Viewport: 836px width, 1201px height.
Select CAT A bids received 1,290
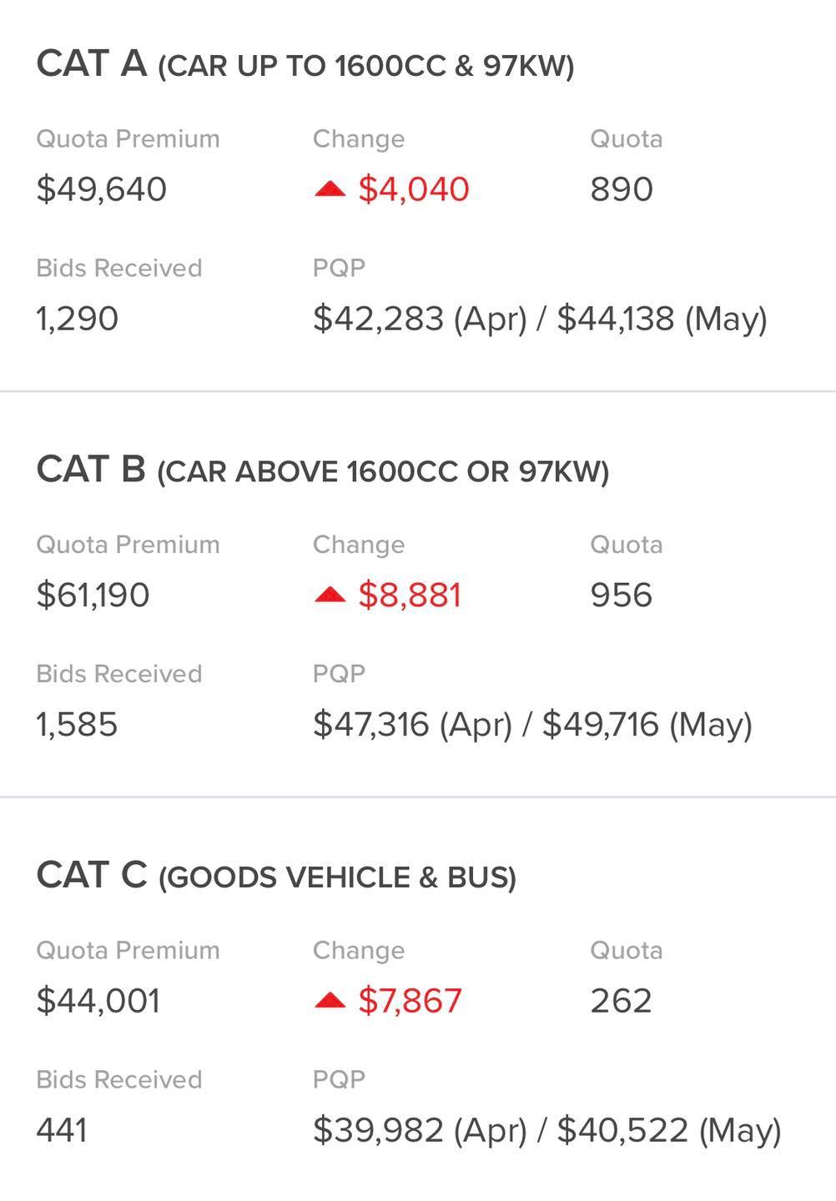(78, 319)
